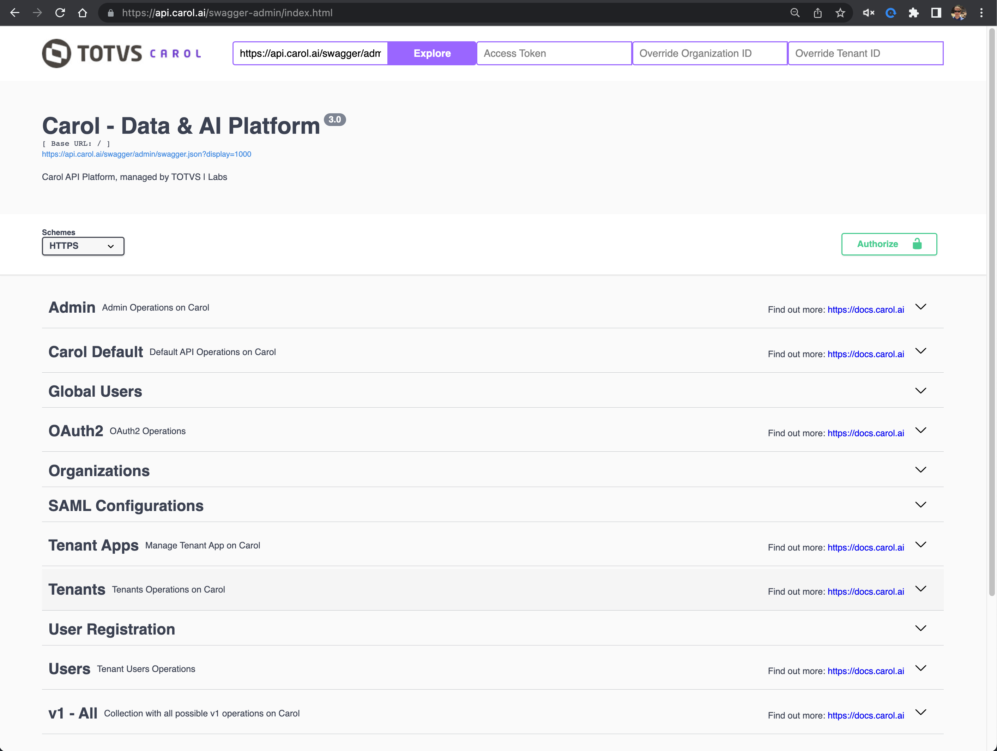This screenshot has height=751, width=997.
Task: Expand the Tenant Apps section chevron
Action: point(921,545)
